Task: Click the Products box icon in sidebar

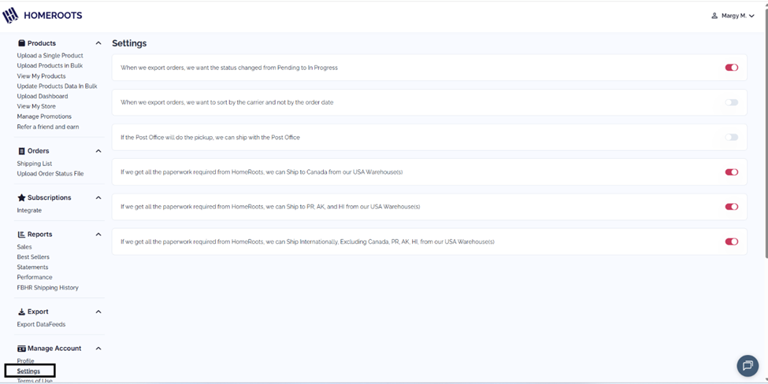Action: point(21,43)
